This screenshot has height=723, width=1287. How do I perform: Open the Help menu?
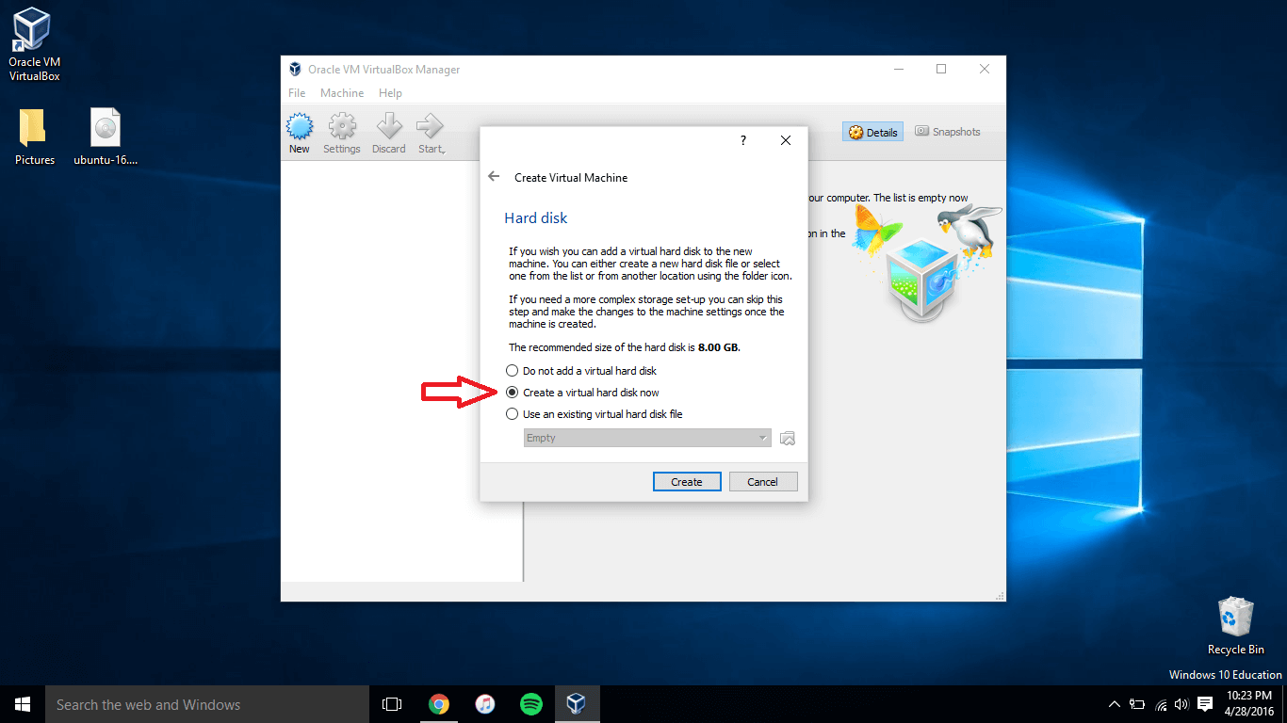click(390, 93)
